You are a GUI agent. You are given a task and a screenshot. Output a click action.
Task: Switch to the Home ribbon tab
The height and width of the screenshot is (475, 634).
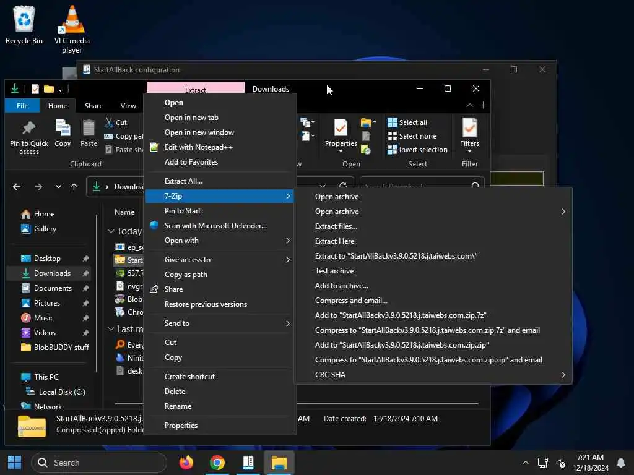pos(58,105)
